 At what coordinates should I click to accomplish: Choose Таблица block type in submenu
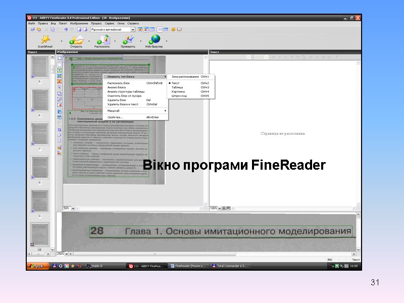tap(191, 87)
